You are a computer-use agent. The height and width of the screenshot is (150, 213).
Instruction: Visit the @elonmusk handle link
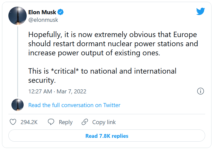click(43, 20)
